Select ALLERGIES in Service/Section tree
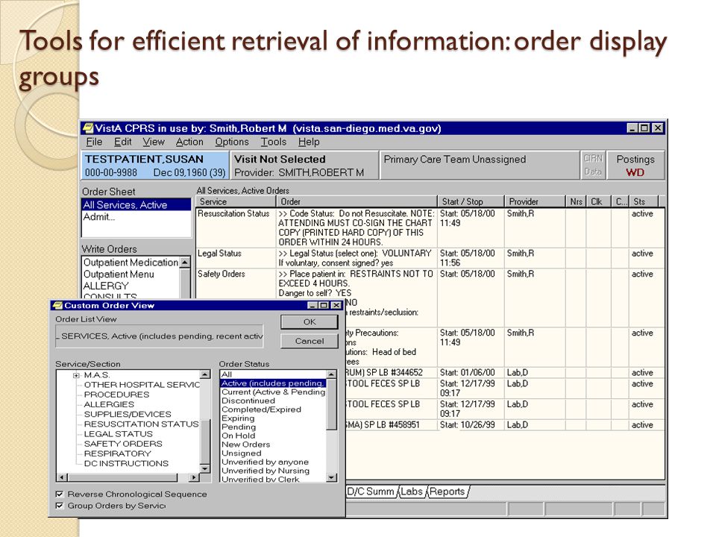716x537 pixels. pyautogui.click(x=109, y=404)
